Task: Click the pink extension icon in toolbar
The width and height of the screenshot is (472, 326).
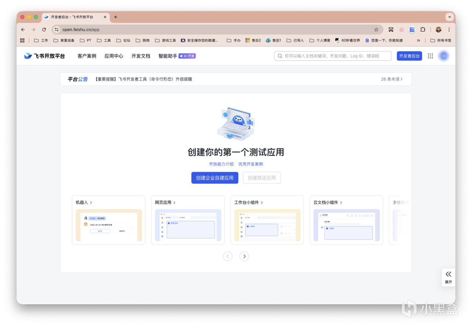Action: 402,29
